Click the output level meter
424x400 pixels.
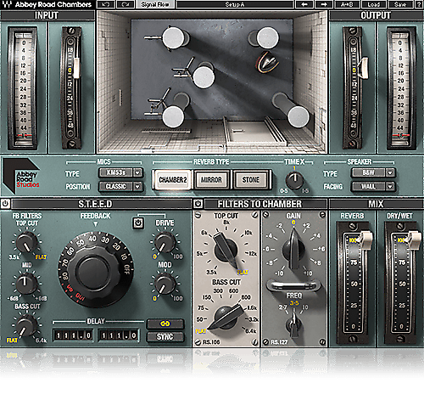click(400, 88)
